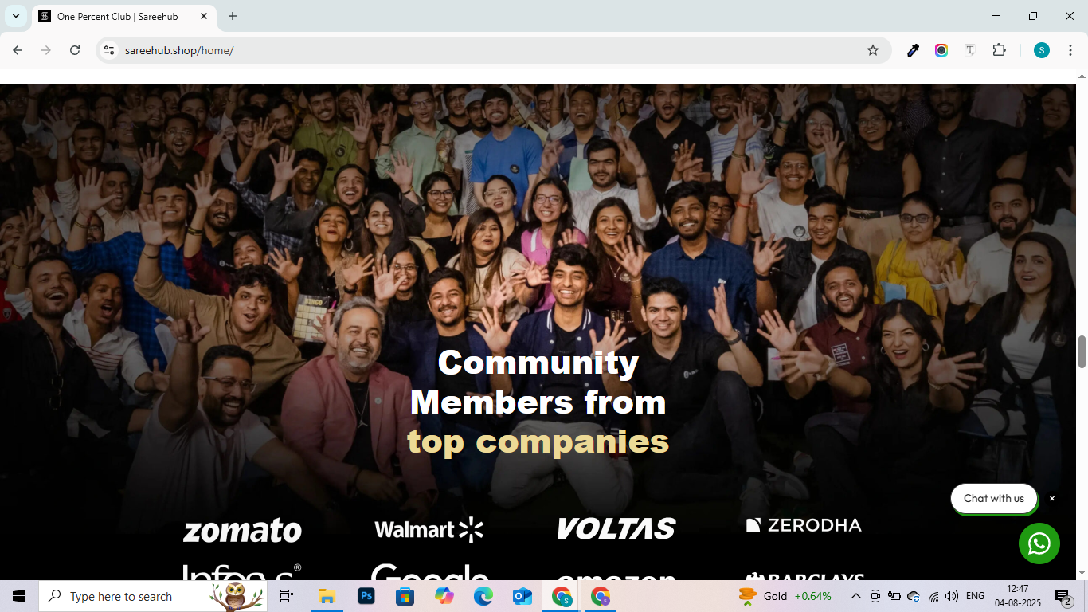Screen dimensions: 1088x612
Task: Open the Chrome three-dot menu
Action: (1071, 50)
